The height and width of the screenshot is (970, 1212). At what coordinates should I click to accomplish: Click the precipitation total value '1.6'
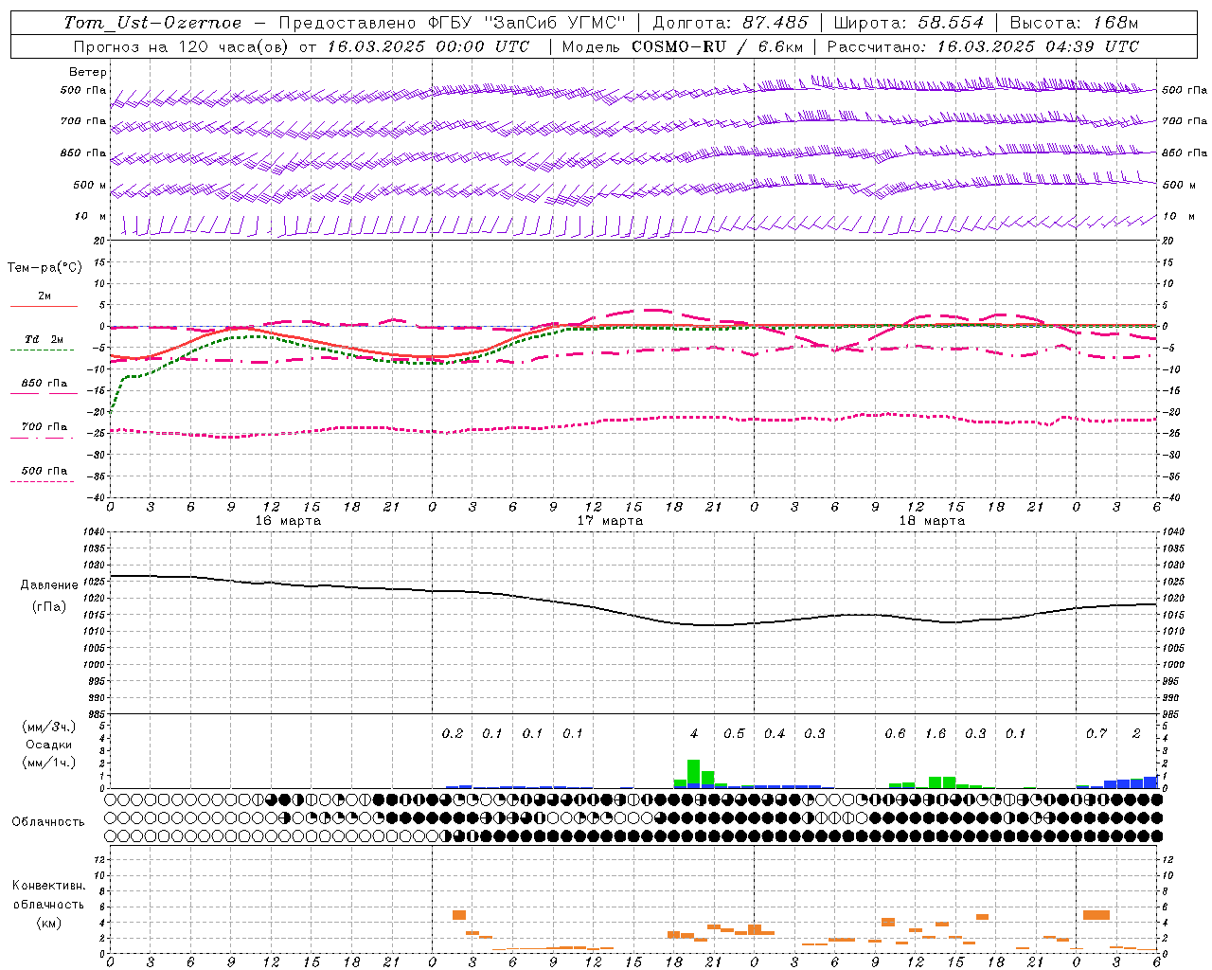936,734
